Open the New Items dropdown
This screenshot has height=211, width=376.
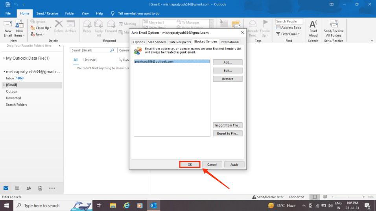pos(19,28)
